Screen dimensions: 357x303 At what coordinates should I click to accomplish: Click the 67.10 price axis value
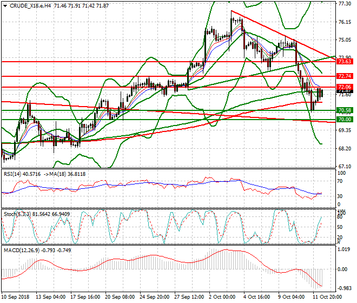tap(345, 166)
